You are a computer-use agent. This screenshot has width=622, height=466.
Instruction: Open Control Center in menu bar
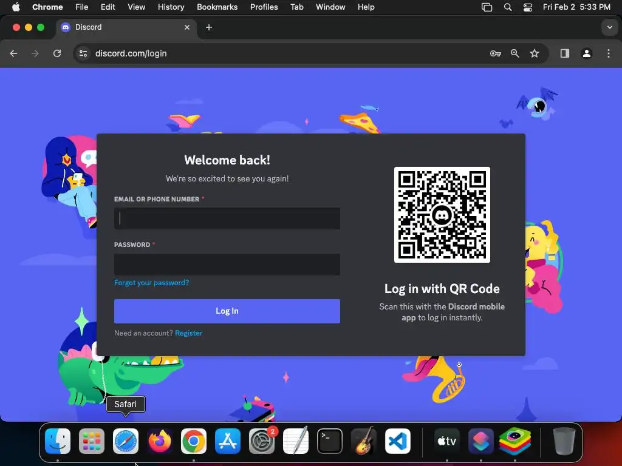528,7
